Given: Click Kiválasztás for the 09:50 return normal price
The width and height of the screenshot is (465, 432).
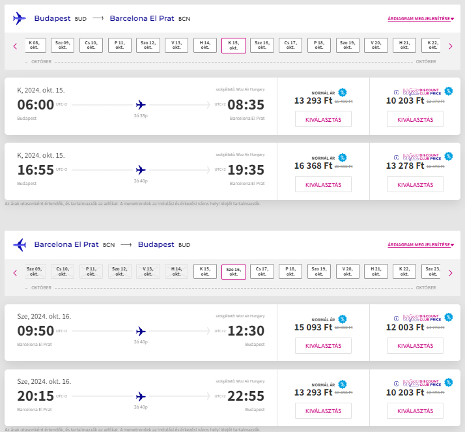Looking at the screenshot, I should click(323, 346).
